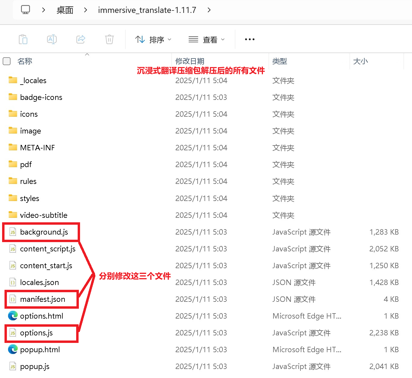
Task: Click the options.js file icon
Action: coord(13,333)
